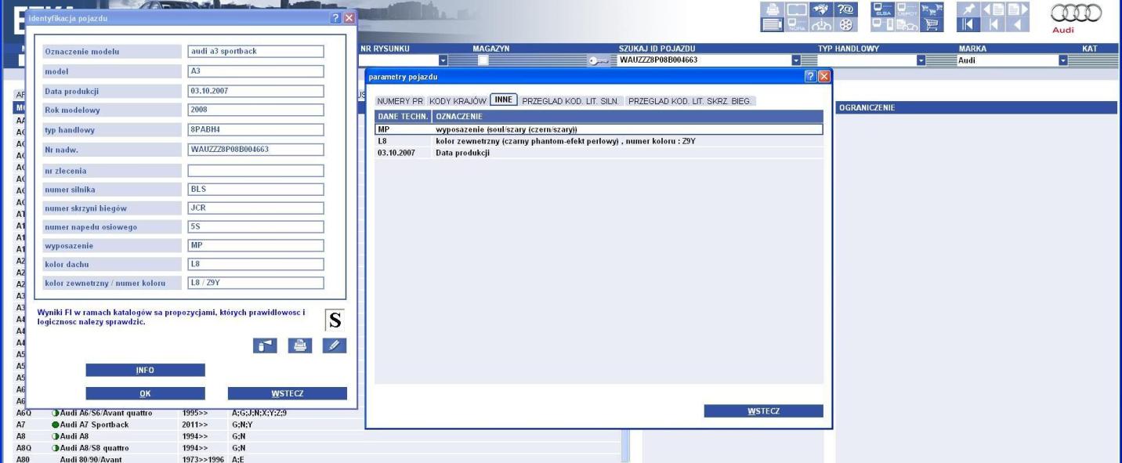Click the Nr nadw. VIN field

[x=255, y=149]
